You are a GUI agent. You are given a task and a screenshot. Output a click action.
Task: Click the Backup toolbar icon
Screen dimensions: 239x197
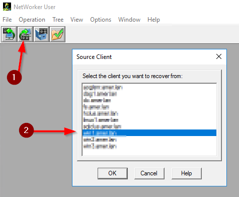[x=9, y=34]
